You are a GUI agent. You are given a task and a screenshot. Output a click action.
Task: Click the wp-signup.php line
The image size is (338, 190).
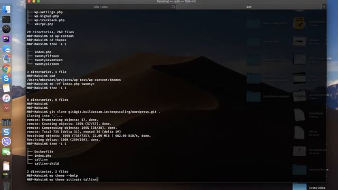point(46,16)
